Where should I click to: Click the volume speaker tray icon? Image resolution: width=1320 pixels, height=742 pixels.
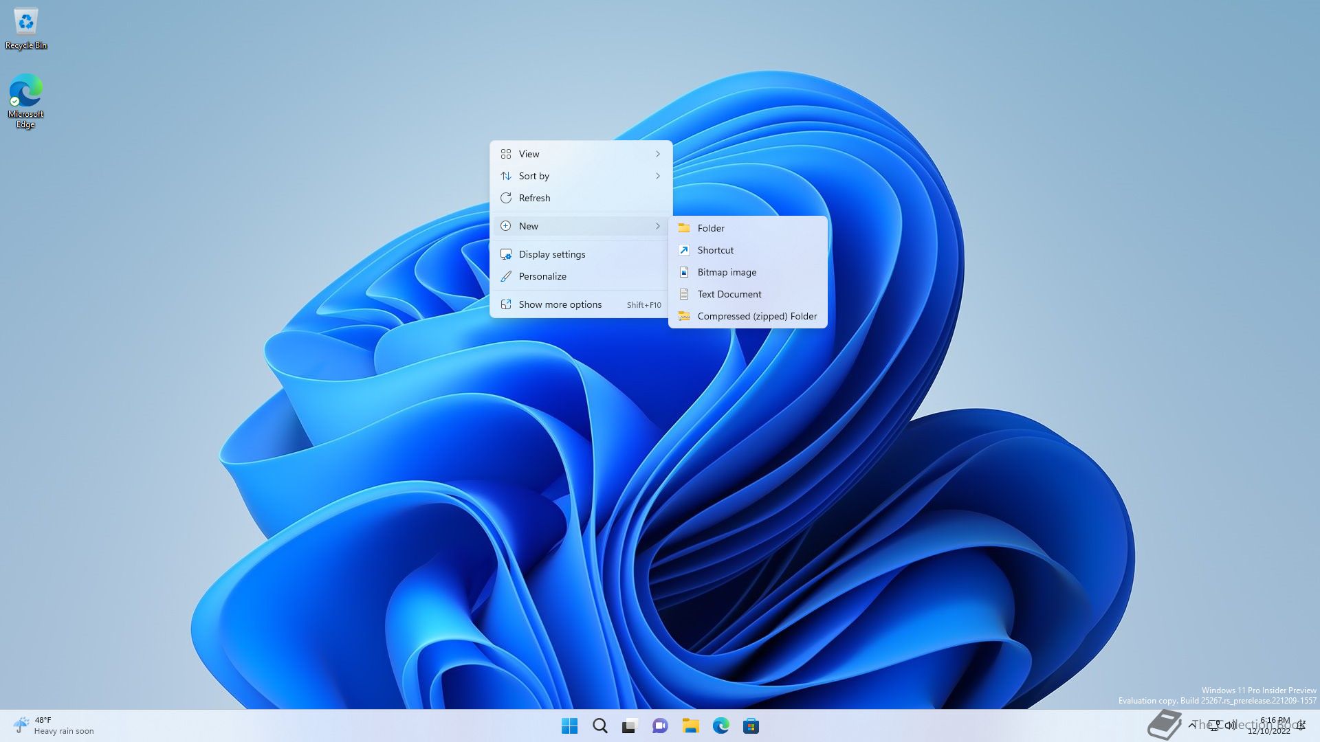coord(1231,726)
